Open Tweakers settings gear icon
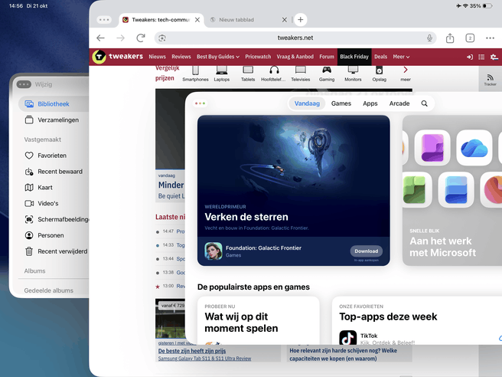 click(494, 57)
